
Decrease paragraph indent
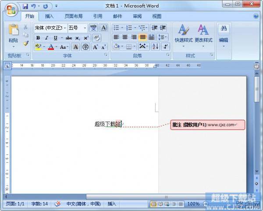pyautogui.click(x=154, y=28)
